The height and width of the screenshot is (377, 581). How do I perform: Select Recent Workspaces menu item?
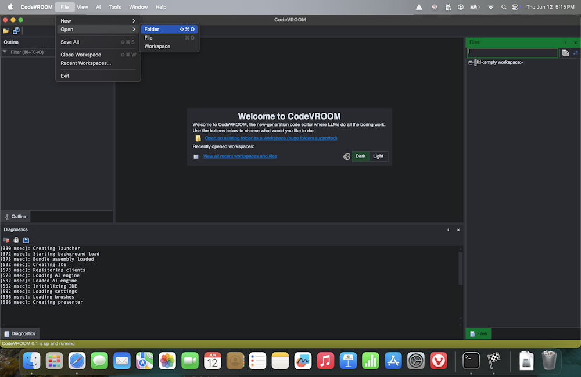98,63
